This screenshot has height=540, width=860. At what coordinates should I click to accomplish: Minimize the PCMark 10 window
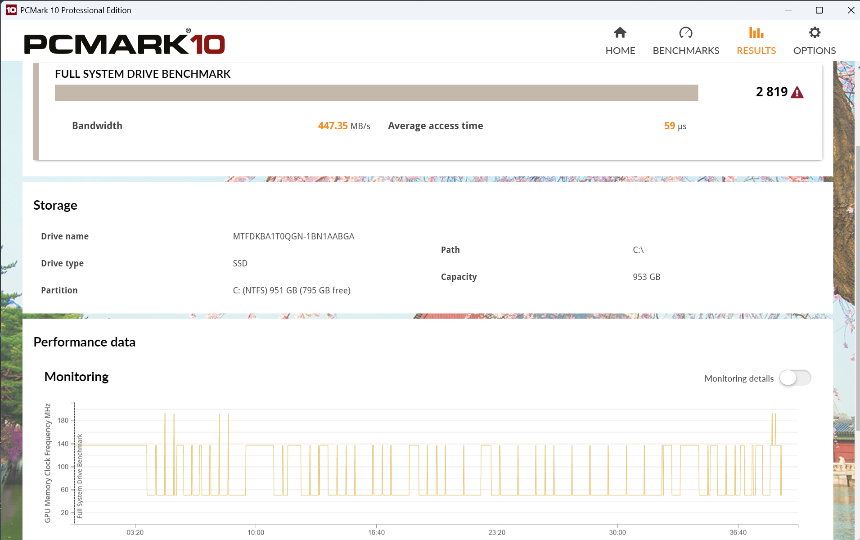[x=788, y=10]
